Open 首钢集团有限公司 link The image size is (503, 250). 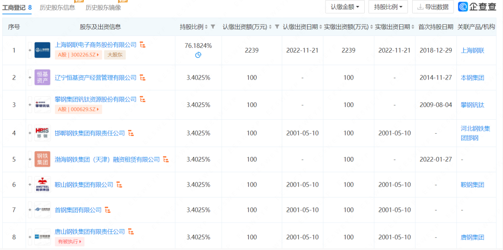79,210
